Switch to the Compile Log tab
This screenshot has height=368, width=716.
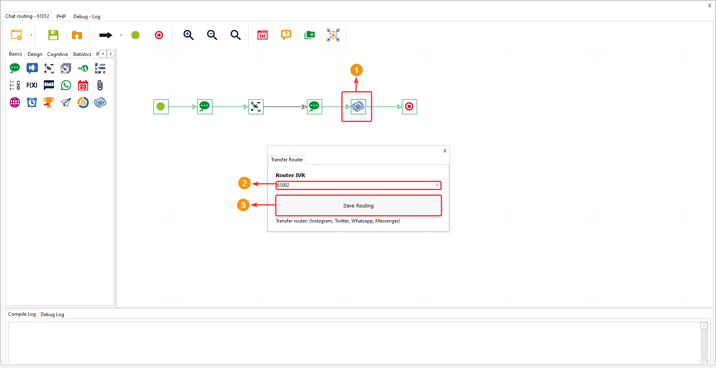(x=22, y=314)
